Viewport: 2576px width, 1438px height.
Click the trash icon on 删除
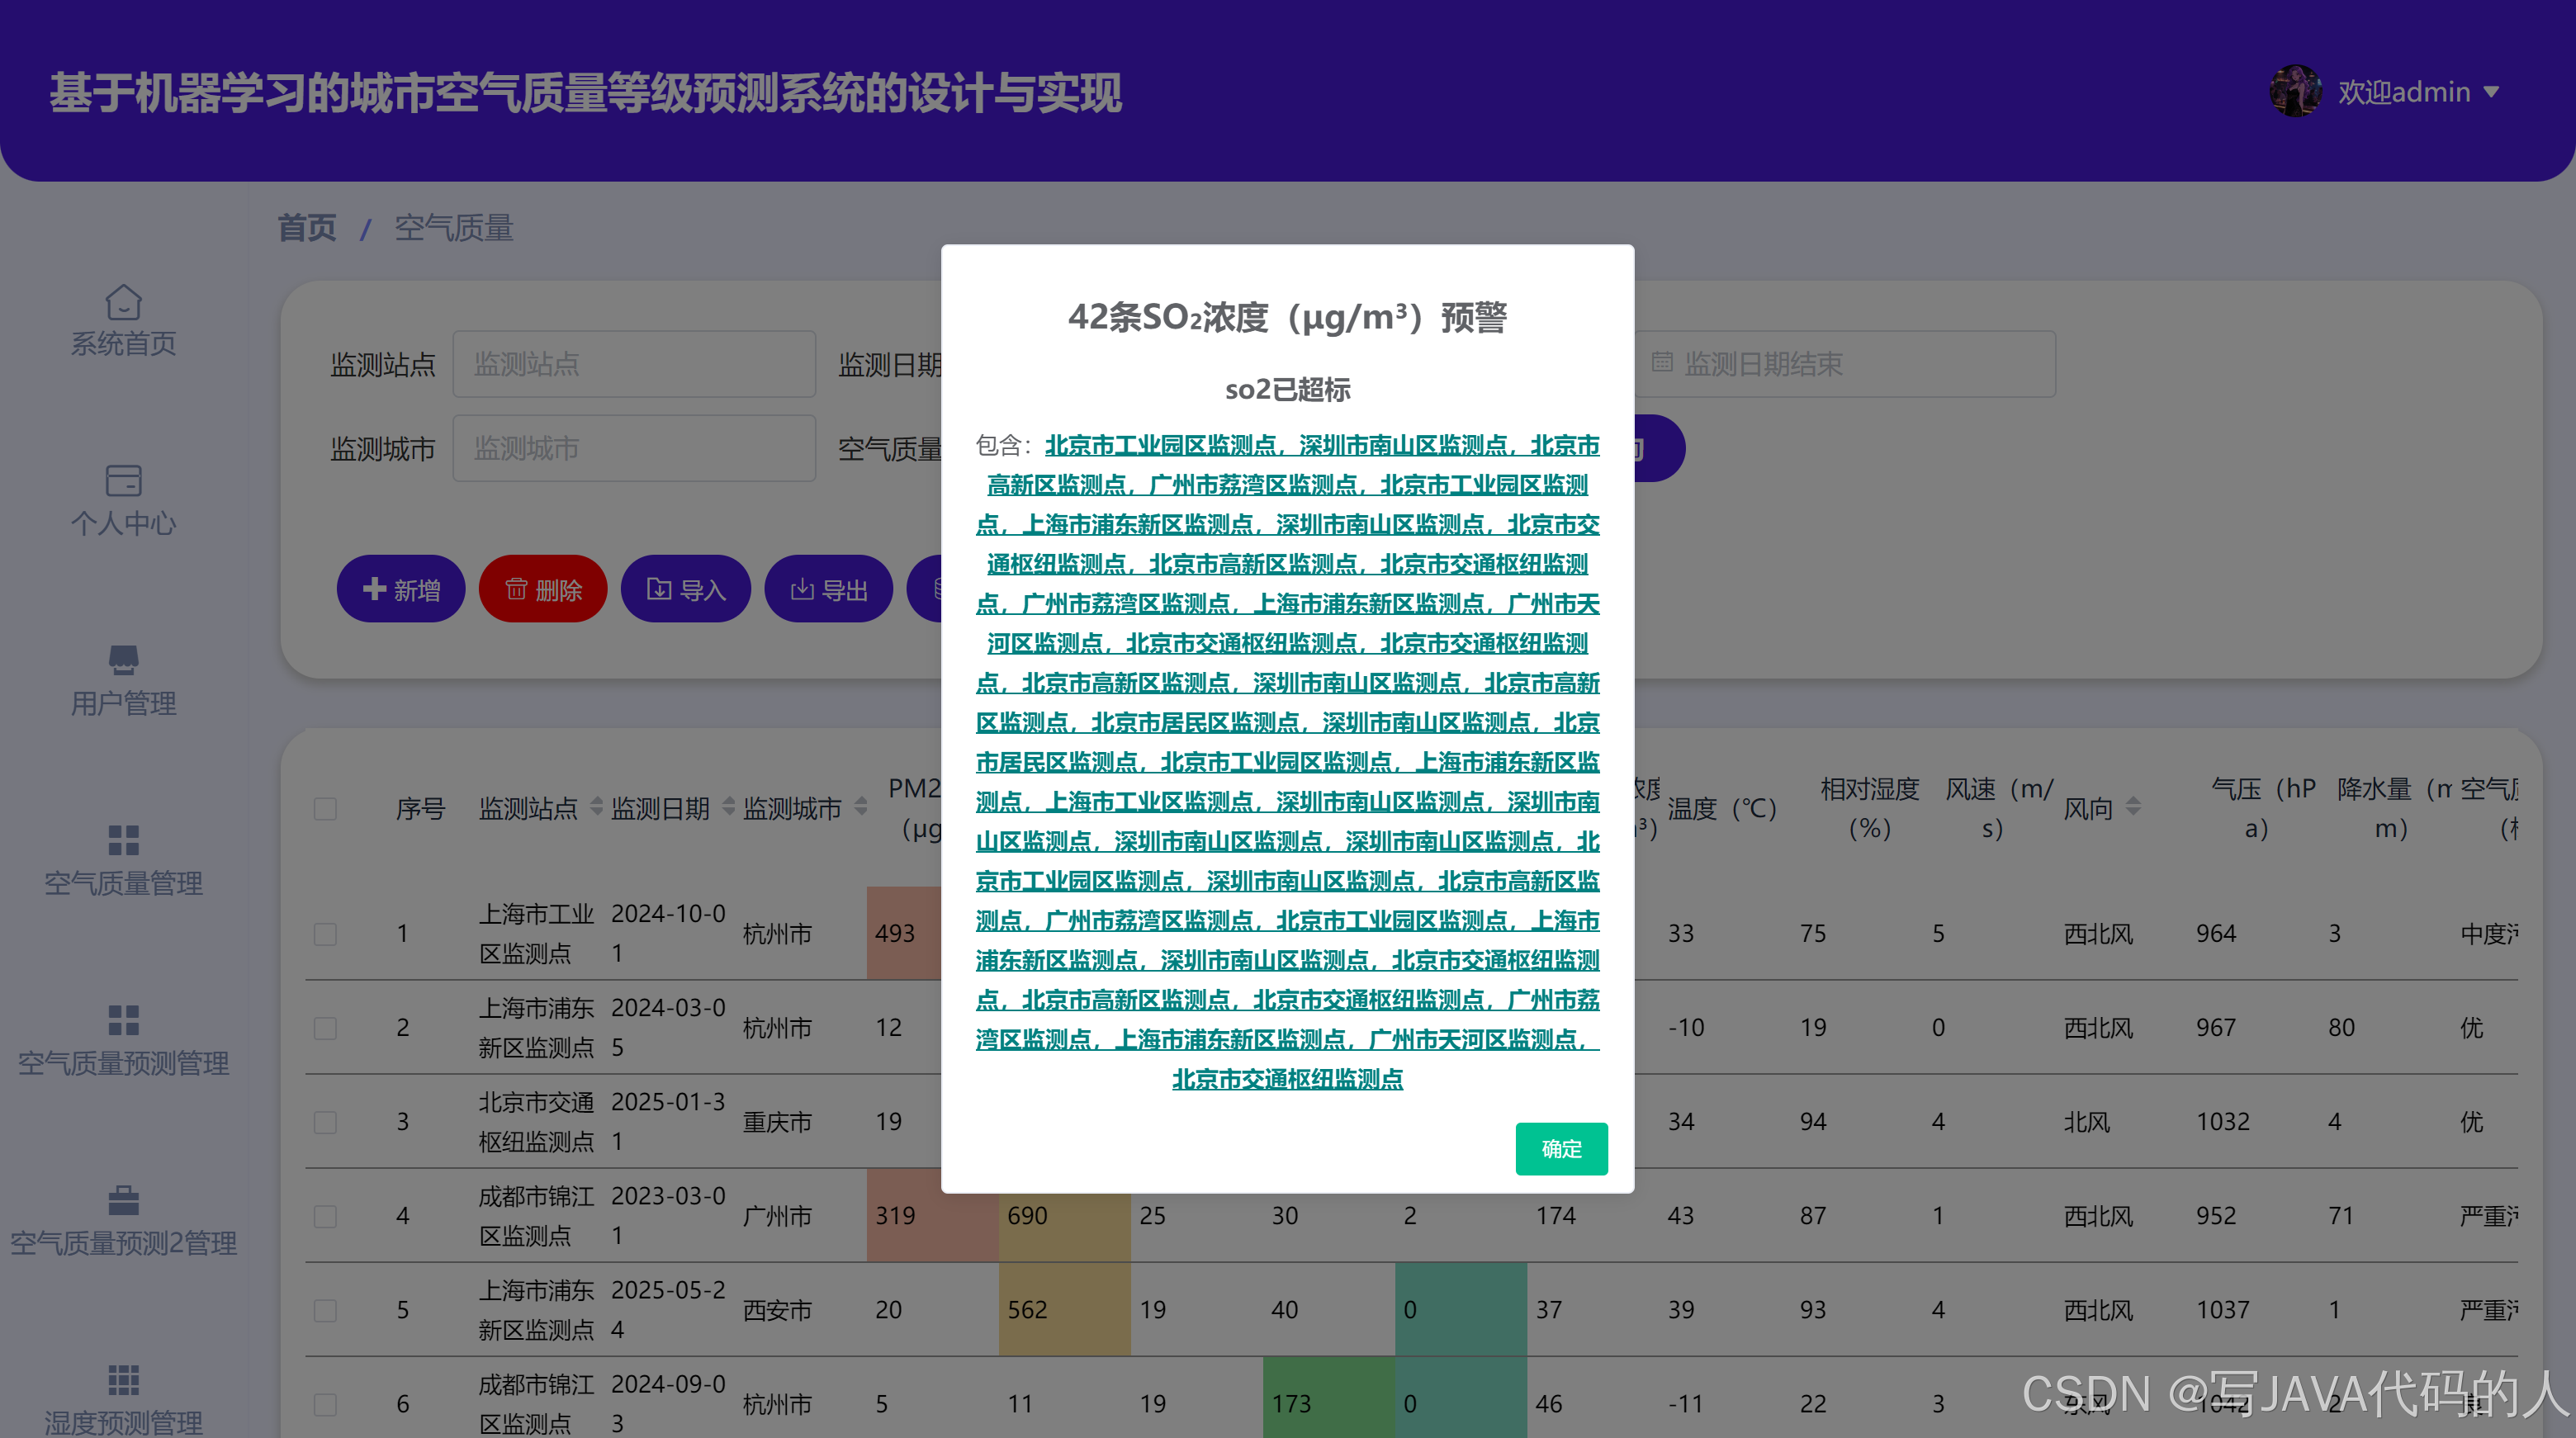click(516, 589)
